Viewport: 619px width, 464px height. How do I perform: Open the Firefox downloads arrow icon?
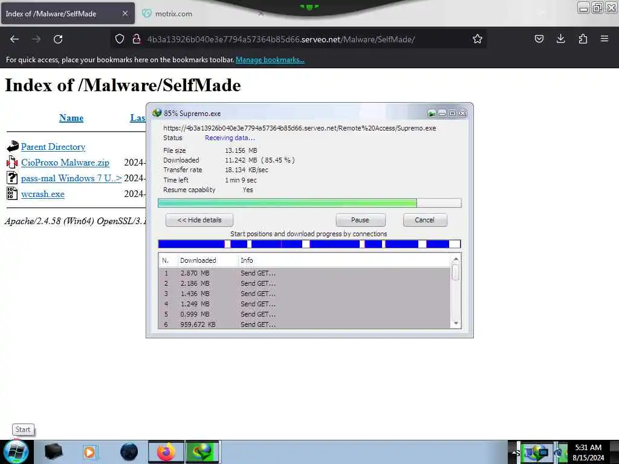pyautogui.click(x=560, y=39)
